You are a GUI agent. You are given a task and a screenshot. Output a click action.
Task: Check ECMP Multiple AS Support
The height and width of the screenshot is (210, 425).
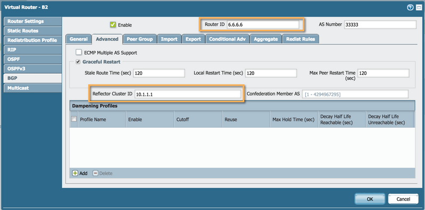pos(79,52)
